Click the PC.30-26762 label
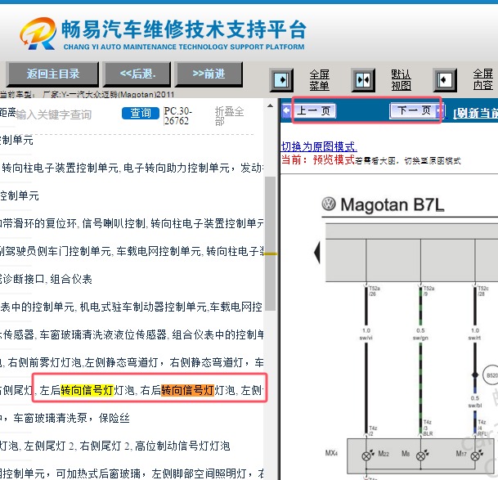498x480 pixels. pyautogui.click(x=178, y=116)
